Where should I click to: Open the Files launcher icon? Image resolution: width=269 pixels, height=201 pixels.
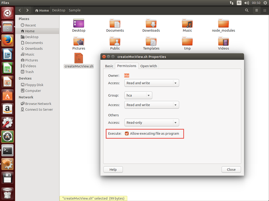(x=8, y=27)
